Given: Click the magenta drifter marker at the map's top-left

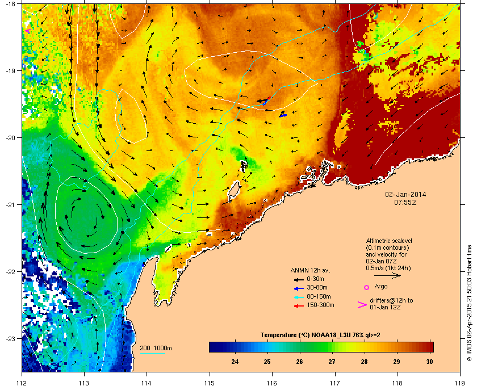Looking at the screenshot, I should (27, 31).
